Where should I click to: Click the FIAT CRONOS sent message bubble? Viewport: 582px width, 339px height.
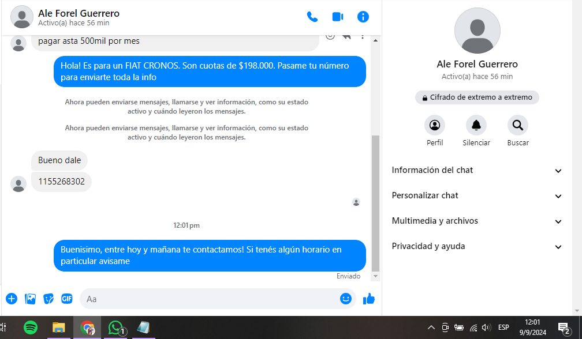point(210,71)
